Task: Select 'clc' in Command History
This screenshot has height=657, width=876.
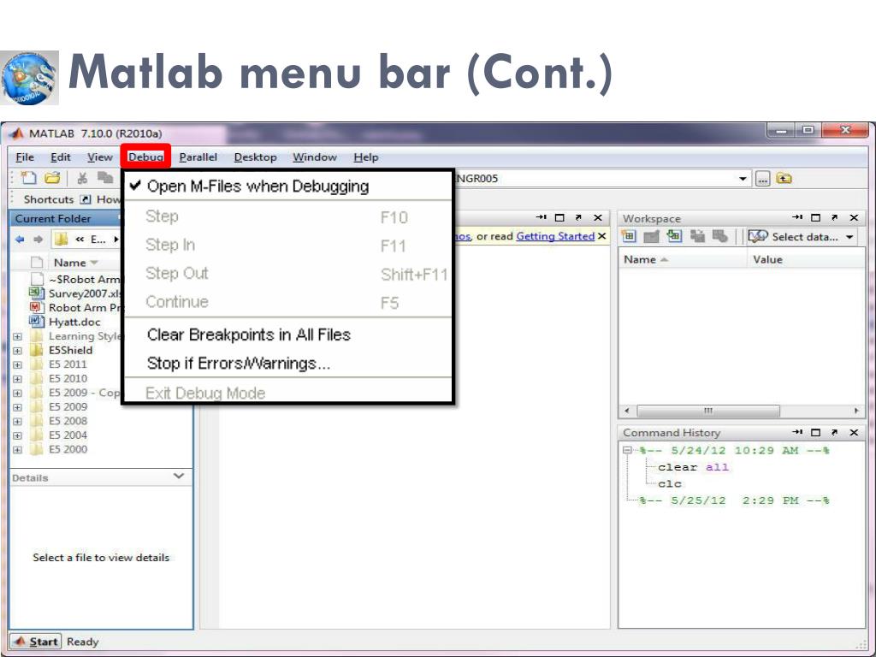Action: tap(669, 484)
